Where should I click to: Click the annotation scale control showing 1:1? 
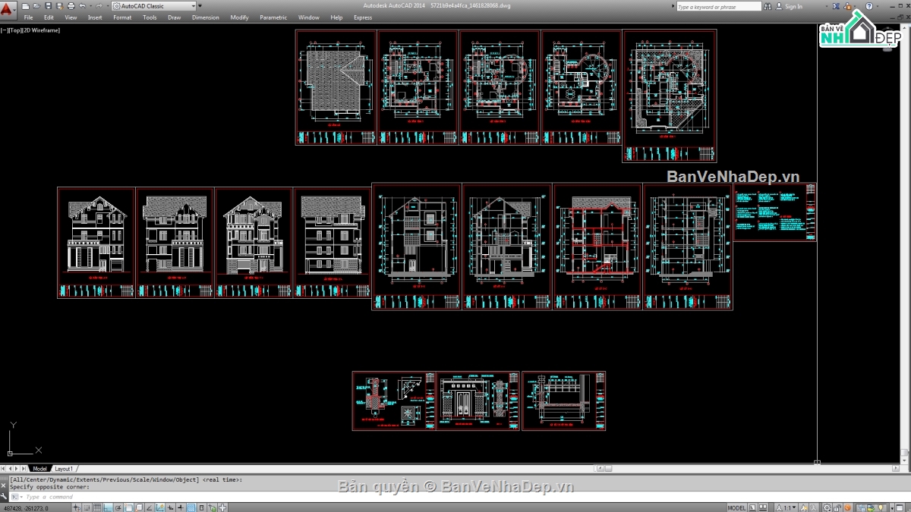click(787, 507)
